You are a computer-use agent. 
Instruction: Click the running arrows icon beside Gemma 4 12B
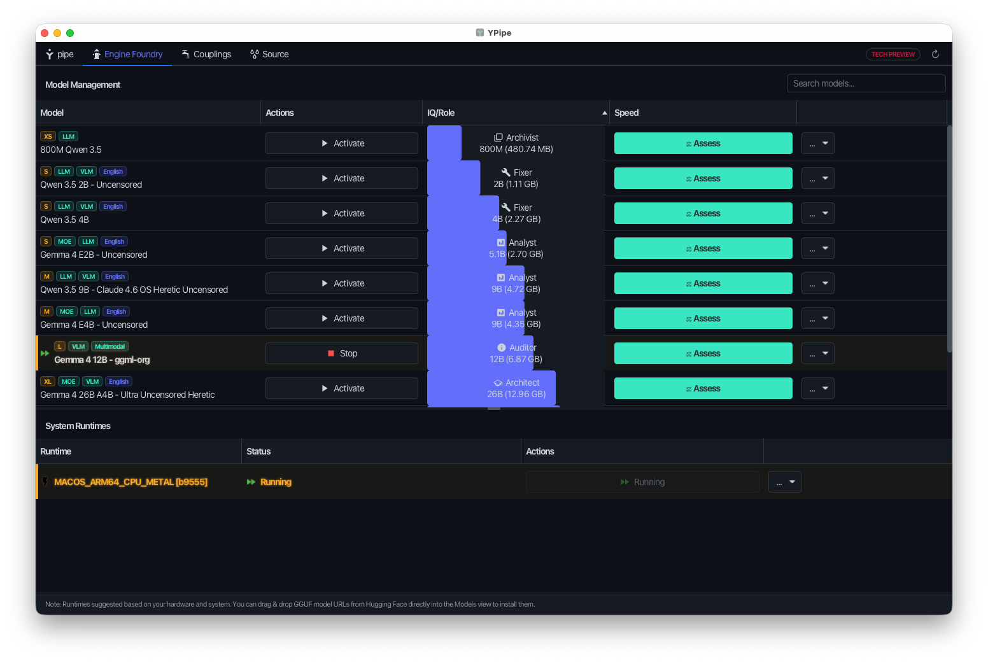[x=45, y=353]
